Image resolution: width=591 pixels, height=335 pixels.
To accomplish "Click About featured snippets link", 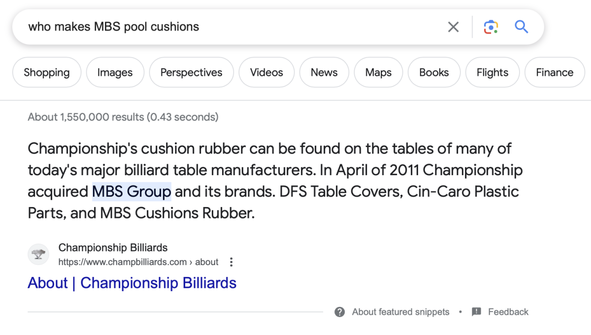I will click(400, 312).
